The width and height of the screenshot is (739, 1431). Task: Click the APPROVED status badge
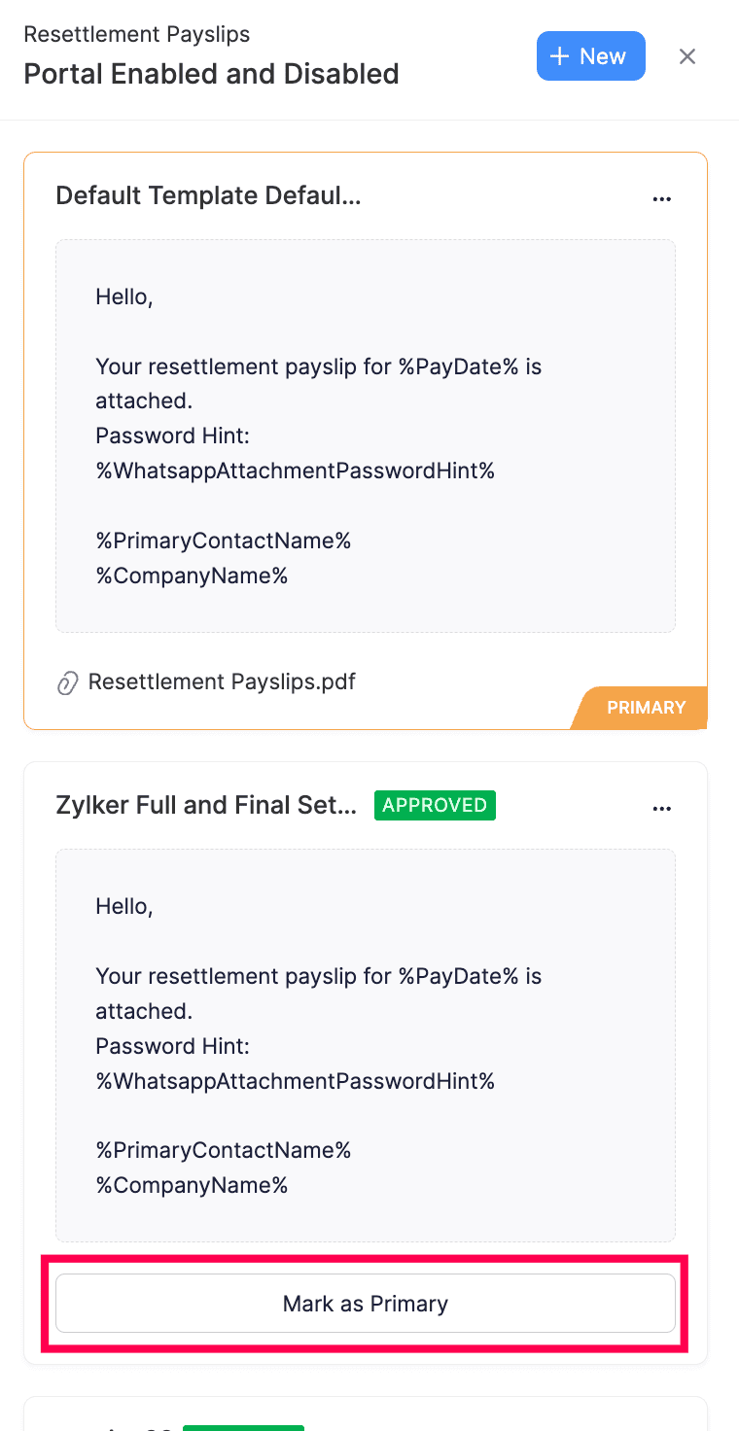pyautogui.click(x=435, y=805)
